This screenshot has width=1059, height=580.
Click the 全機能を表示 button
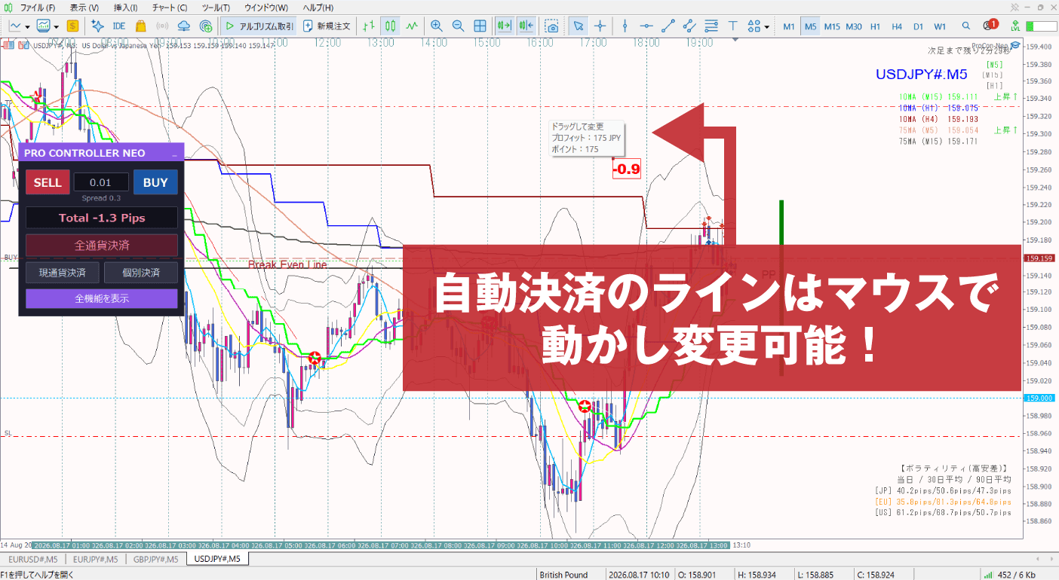[x=102, y=298]
